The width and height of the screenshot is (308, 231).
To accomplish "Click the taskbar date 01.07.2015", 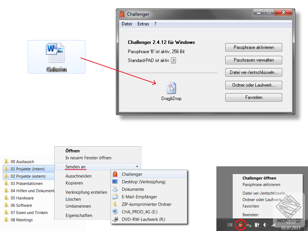I will click(x=291, y=228).
